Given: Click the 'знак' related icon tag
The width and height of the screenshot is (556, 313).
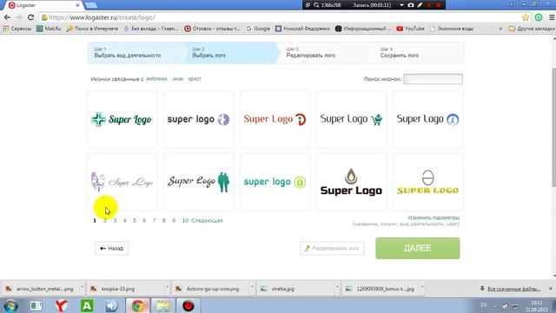Looking at the screenshot, I should pyautogui.click(x=177, y=79).
